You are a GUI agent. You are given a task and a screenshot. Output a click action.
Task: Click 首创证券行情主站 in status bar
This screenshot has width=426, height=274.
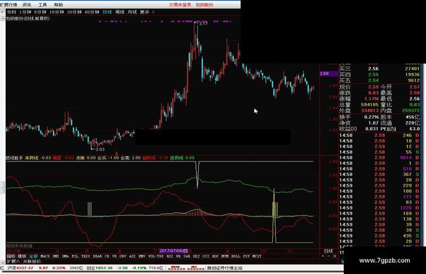coord(225,268)
